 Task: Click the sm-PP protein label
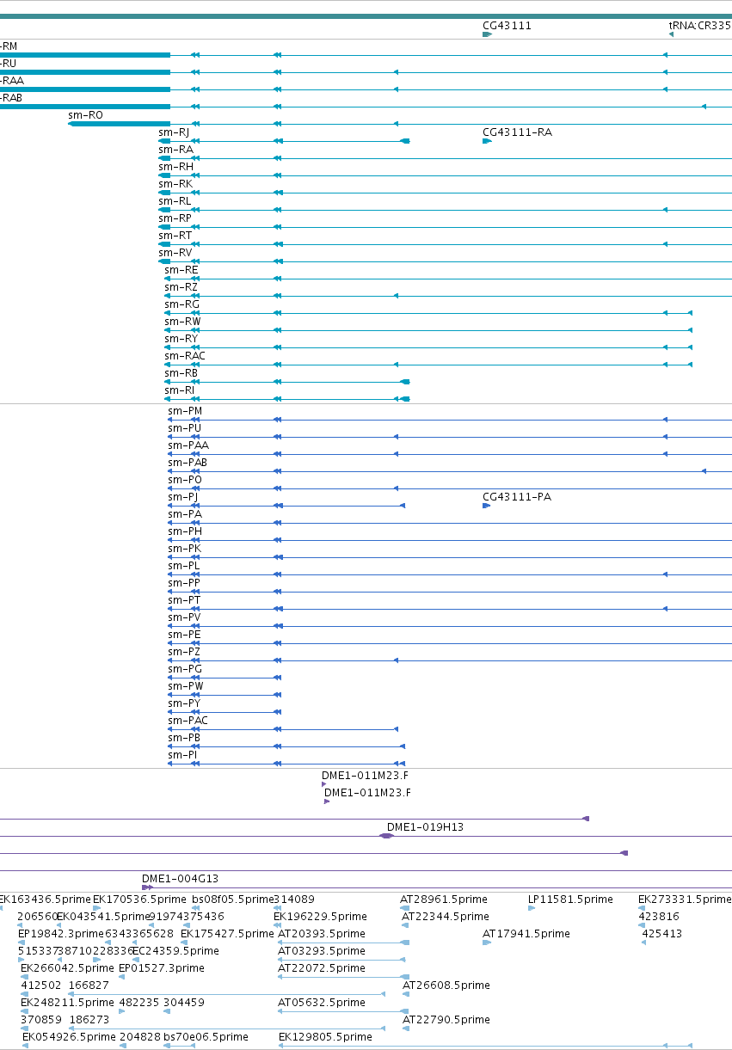point(184,583)
